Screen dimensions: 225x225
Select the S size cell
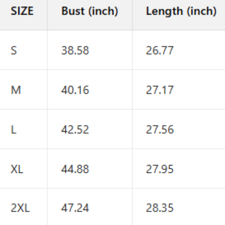point(14,50)
